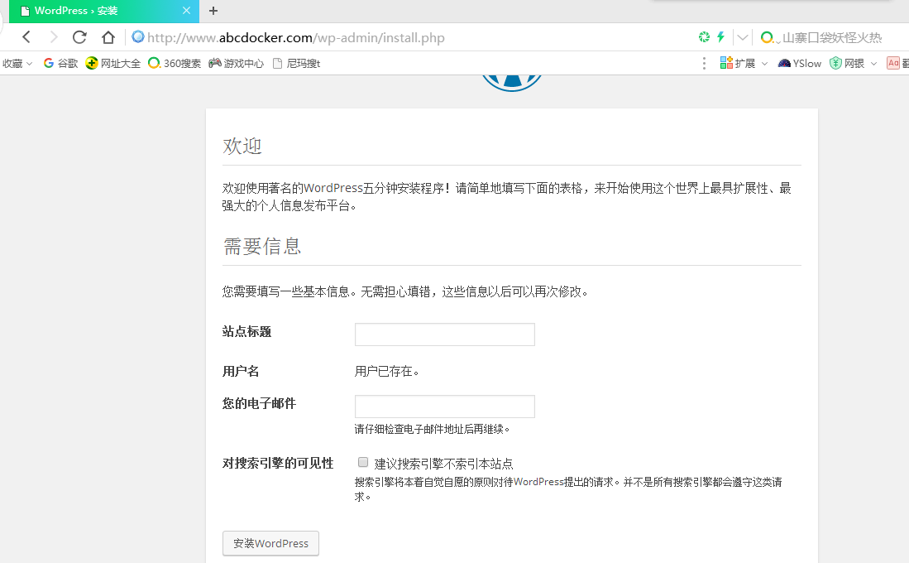909x563 pixels.
Task: Click the red Ad extension icon
Action: pos(893,63)
